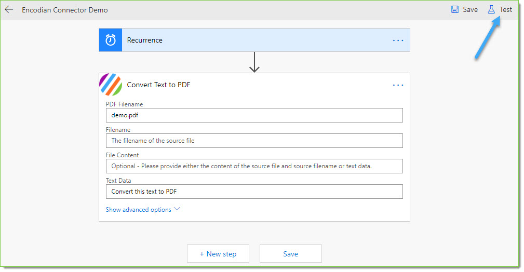
Task: Expand Show advanced options
Action: pyautogui.click(x=143, y=210)
